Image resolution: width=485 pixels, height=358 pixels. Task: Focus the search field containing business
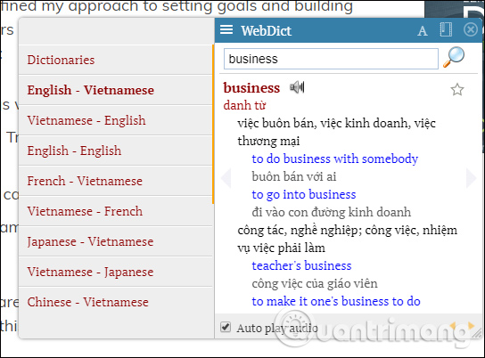point(331,59)
